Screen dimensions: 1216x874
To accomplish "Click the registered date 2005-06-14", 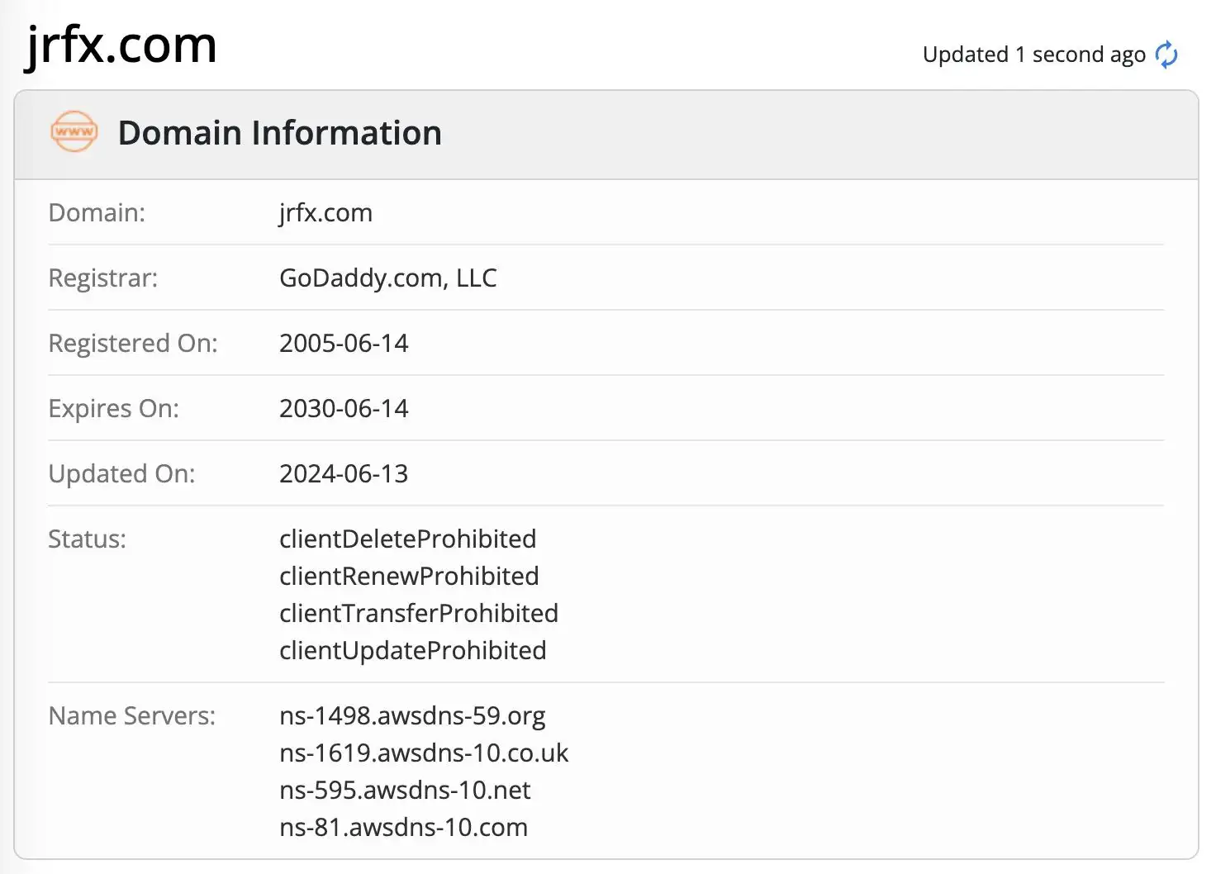I will pos(344,344).
